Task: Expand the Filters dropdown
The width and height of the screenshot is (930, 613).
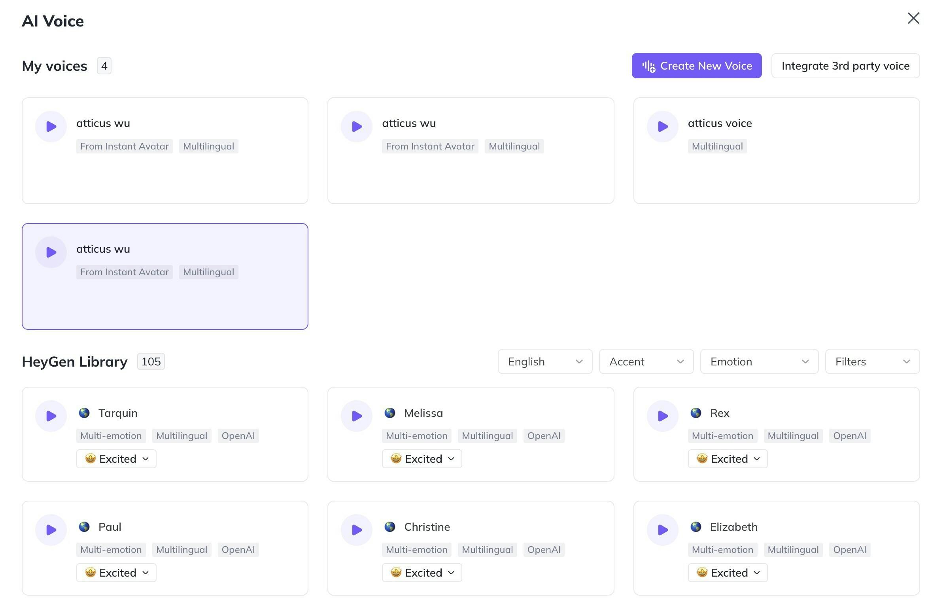Action: point(872,361)
